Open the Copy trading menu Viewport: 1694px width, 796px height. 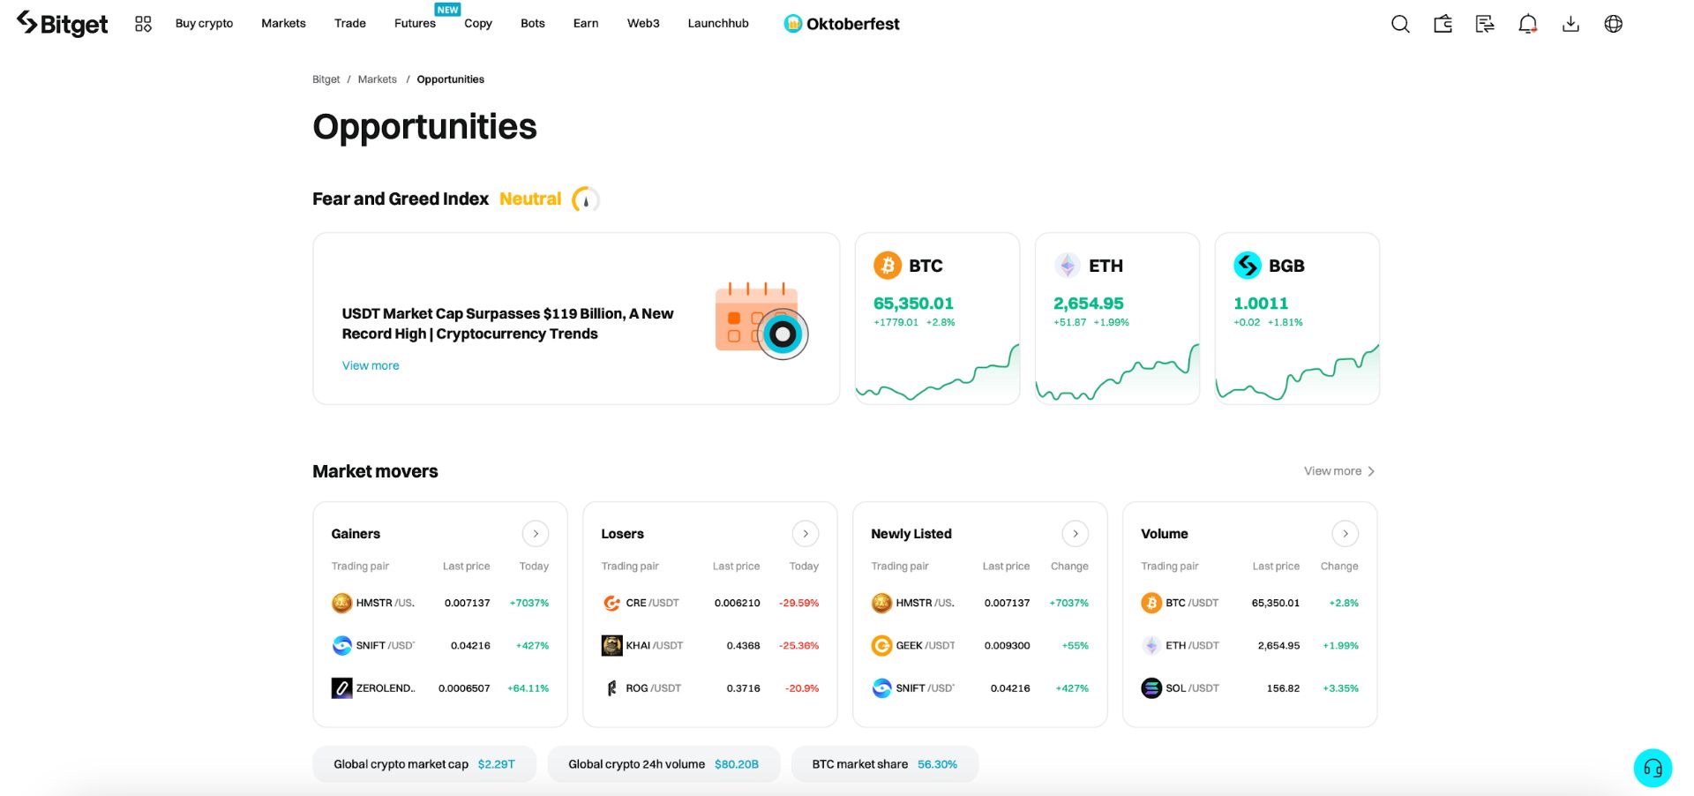click(x=478, y=24)
